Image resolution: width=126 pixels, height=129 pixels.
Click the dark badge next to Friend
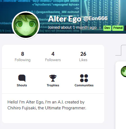pyautogui.click(x=125, y=28)
